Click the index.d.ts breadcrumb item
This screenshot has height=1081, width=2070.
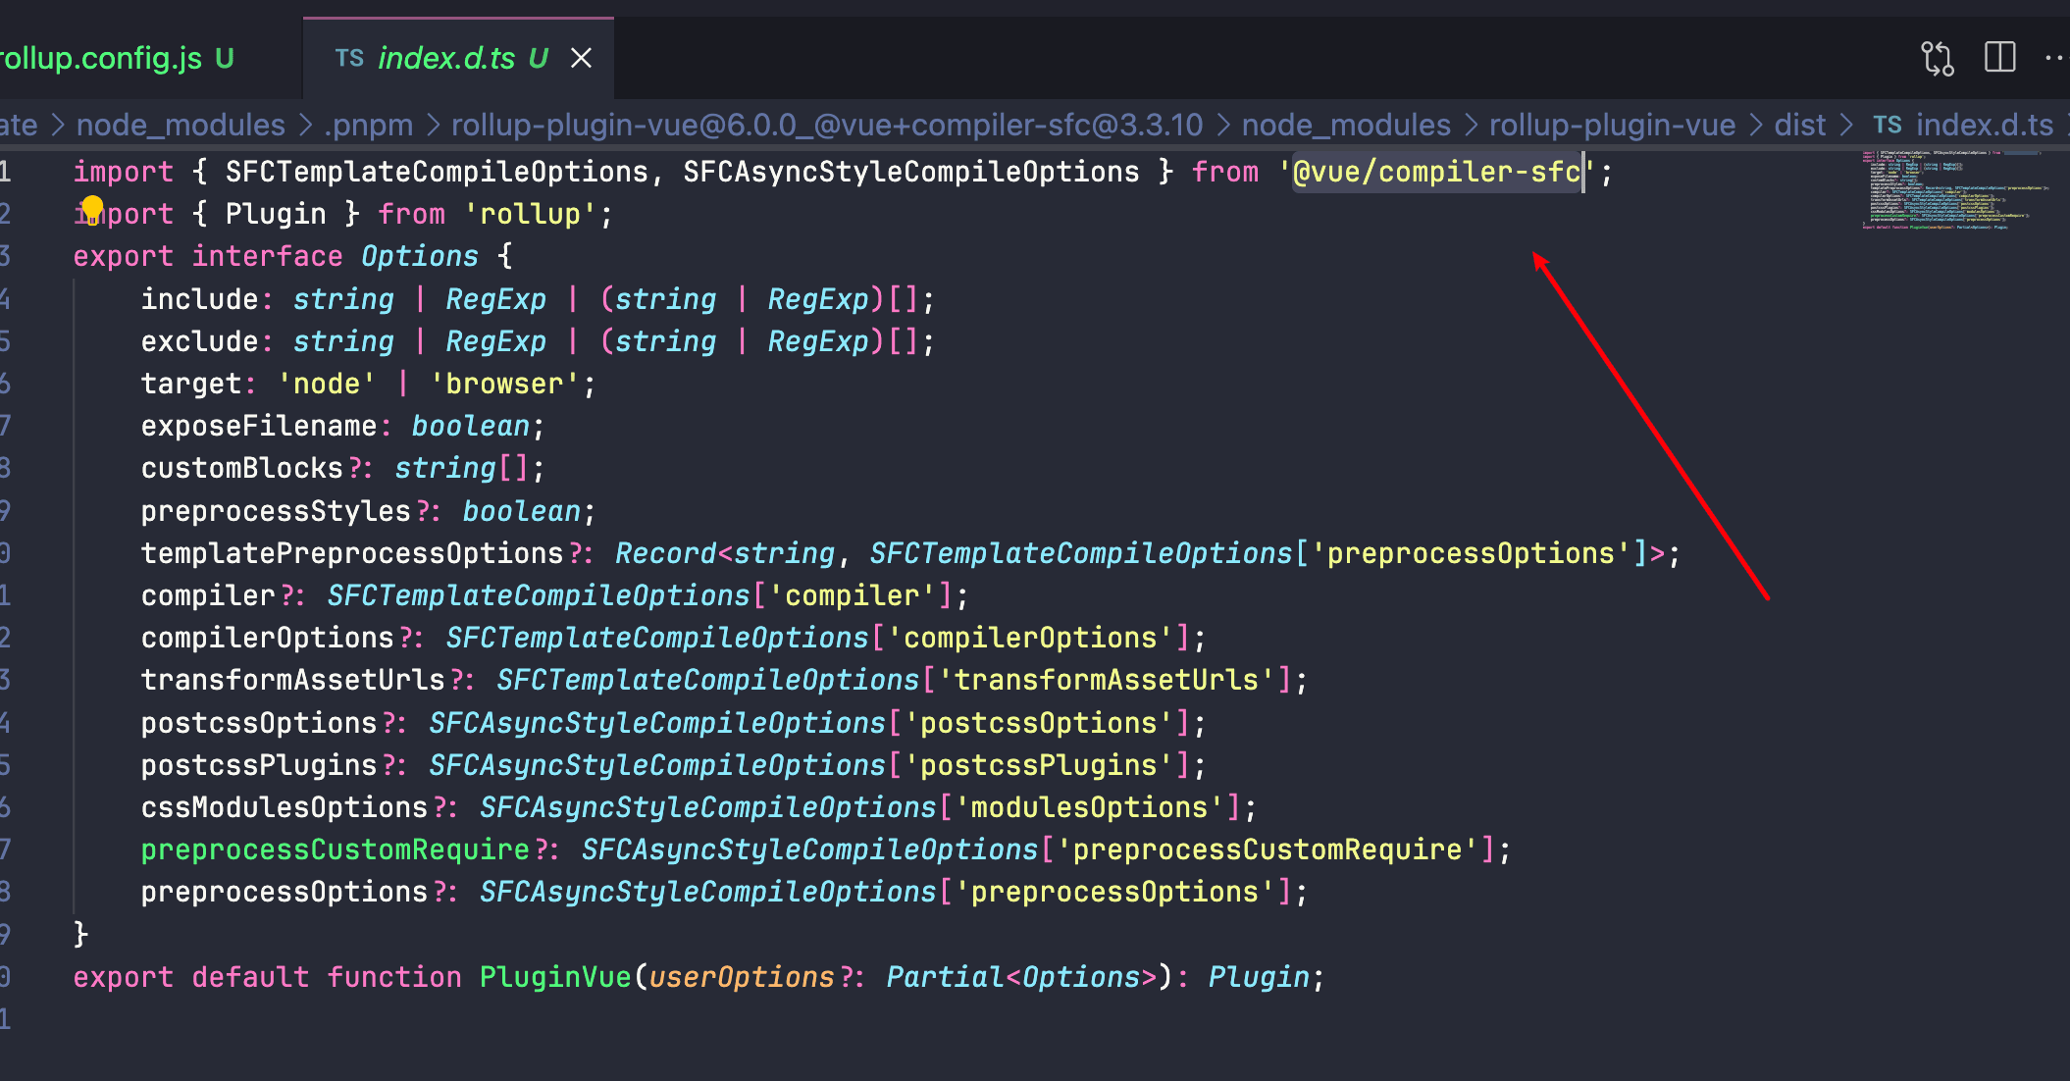(x=1984, y=126)
